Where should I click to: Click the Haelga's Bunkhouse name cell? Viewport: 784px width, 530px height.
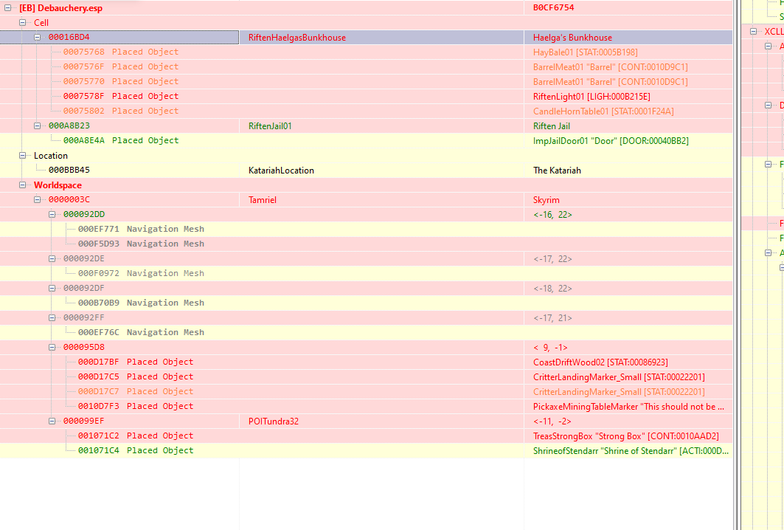click(x=628, y=38)
